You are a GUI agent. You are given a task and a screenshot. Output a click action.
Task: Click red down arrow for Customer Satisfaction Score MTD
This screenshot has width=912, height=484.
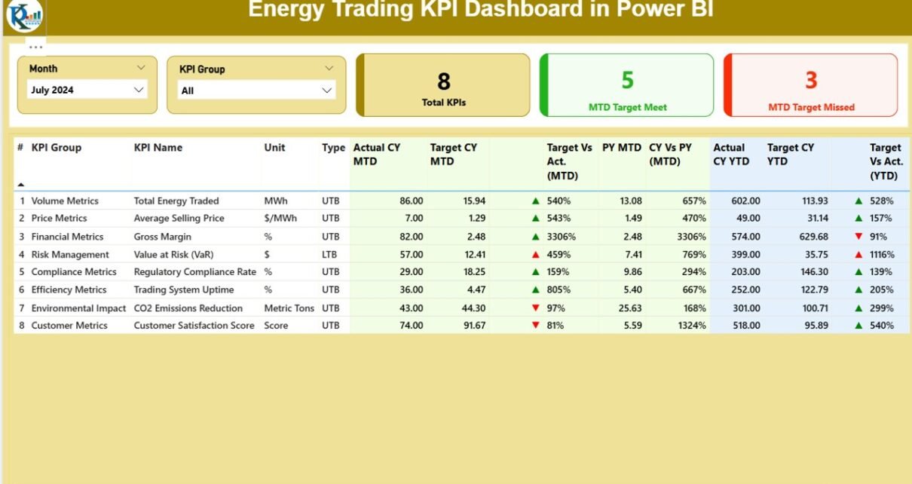535,326
